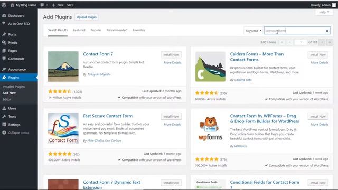Open the Tools menu
The width and height of the screenshot is (338, 190).
[x=12, y=116]
